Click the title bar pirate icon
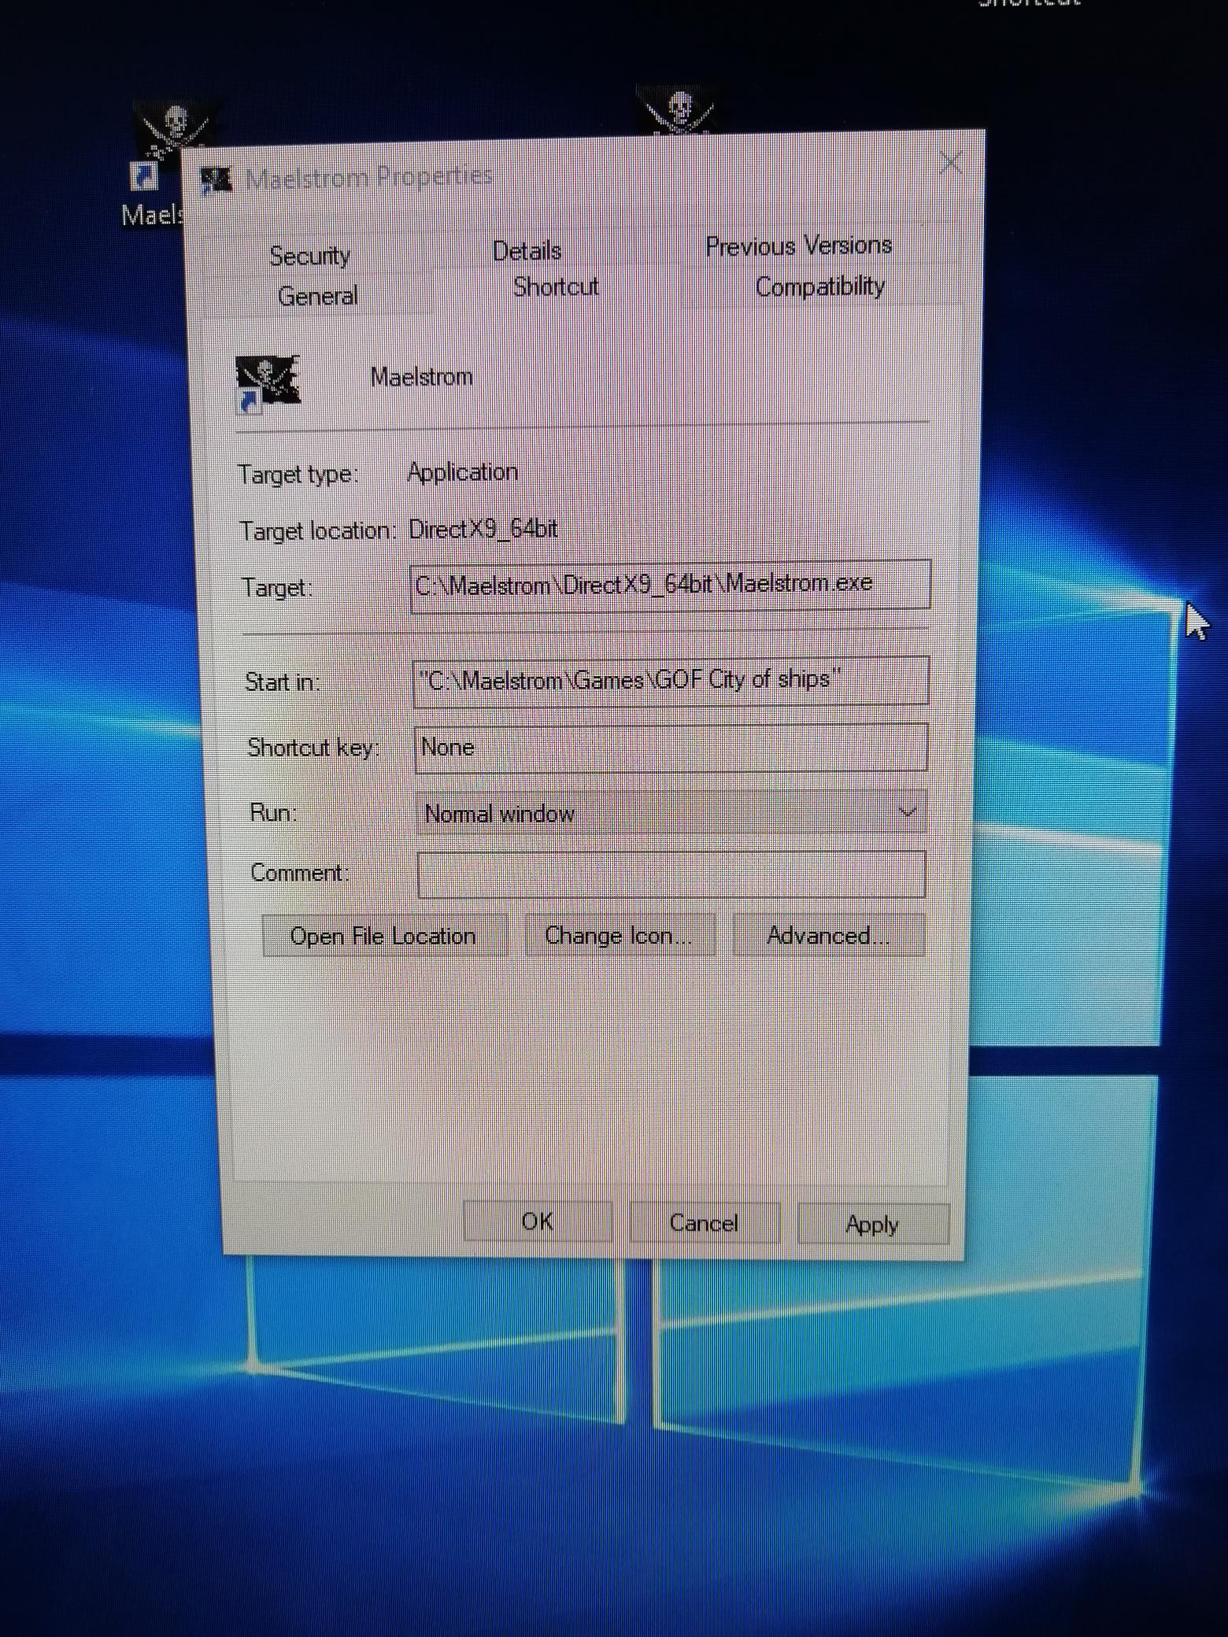Viewport: 1228px width, 1637px height. point(216,180)
